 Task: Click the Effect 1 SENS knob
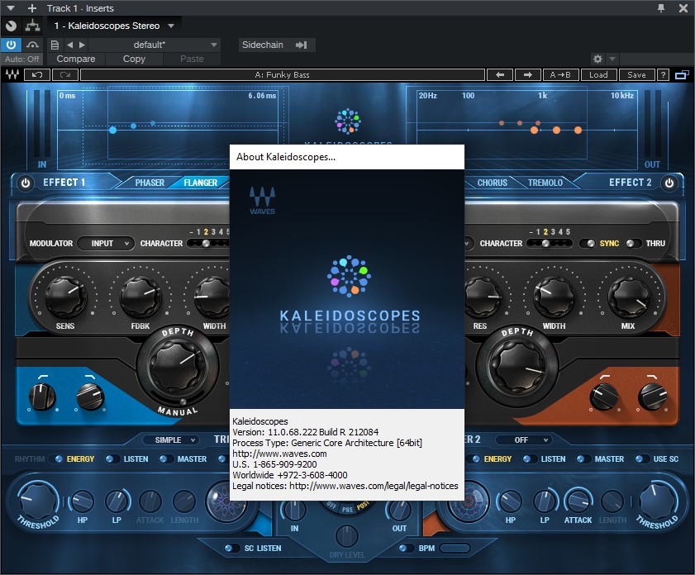[65, 296]
